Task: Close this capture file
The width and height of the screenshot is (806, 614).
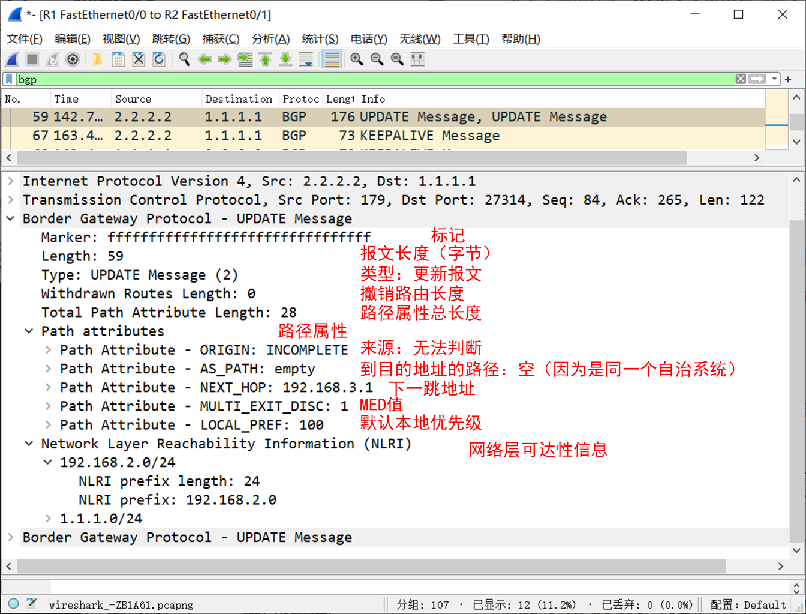Action: (x=139, y=59)
